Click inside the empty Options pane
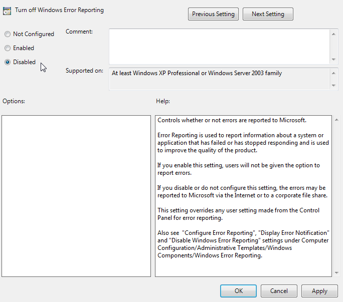Viewport: 343px width, 302px height. (76, 196)
